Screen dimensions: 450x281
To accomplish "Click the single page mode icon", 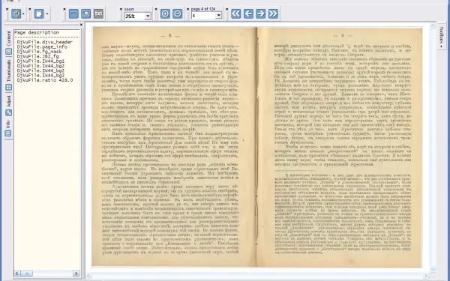I will [39, 13].
